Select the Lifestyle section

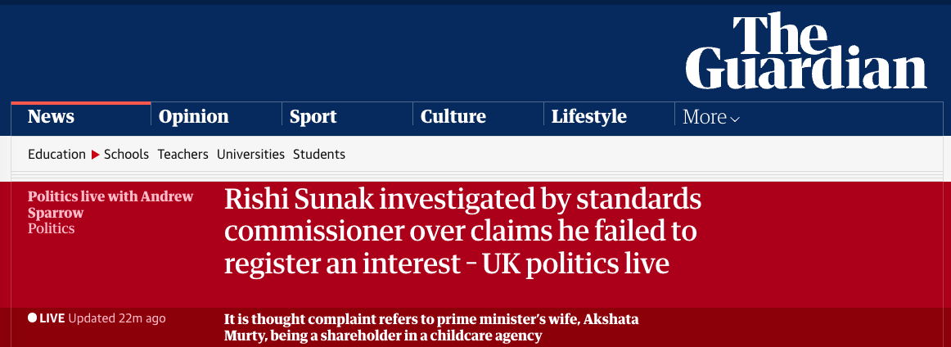(x=588, y=116)
